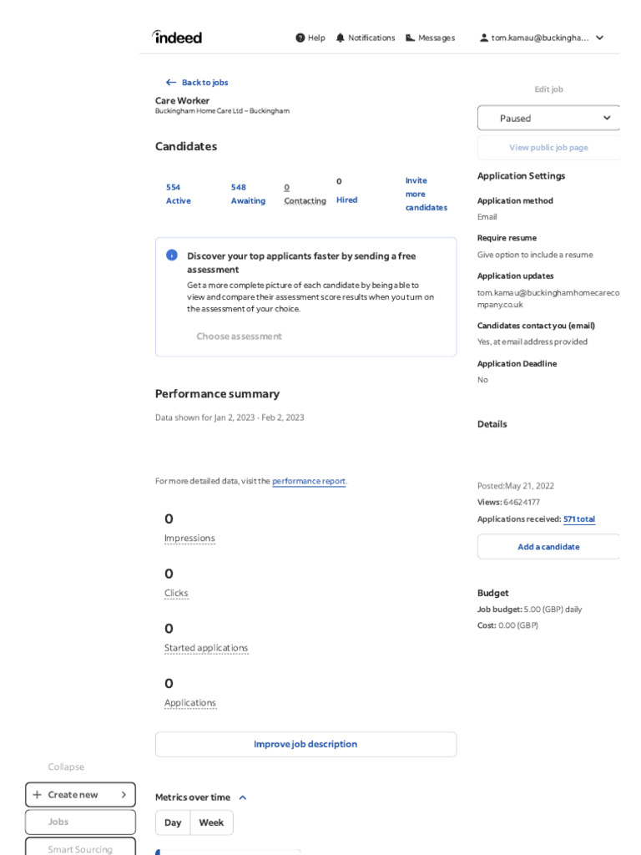Collapse the Metrics over time section
The width and height of the screenshot is (641, 855).
coord(243,797)
